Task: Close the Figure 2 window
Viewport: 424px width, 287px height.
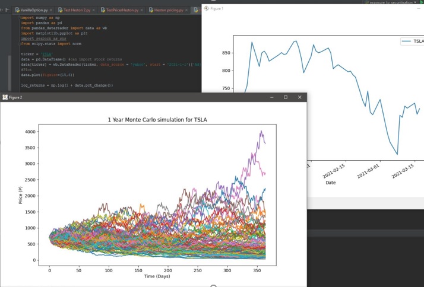Action: tap(300, 97)
